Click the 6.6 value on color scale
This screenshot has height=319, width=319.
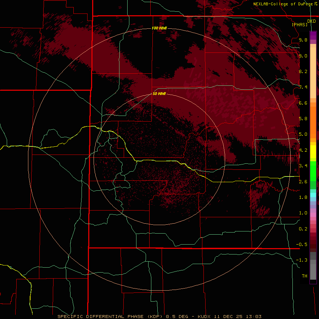(303, 103)
